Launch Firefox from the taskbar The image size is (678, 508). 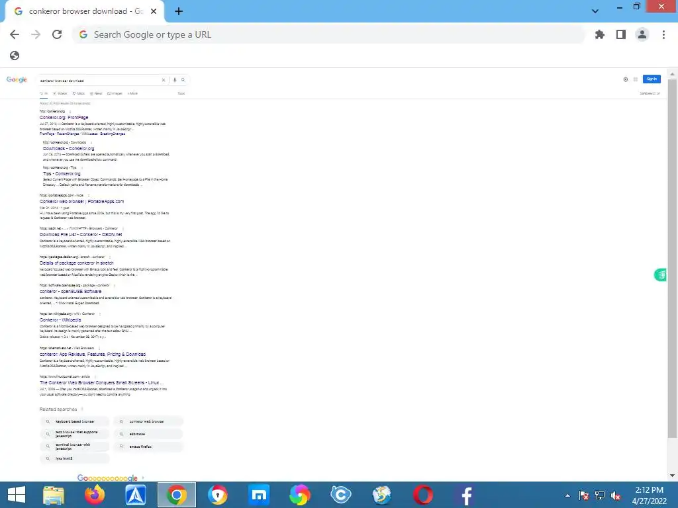tap(95, 495)
